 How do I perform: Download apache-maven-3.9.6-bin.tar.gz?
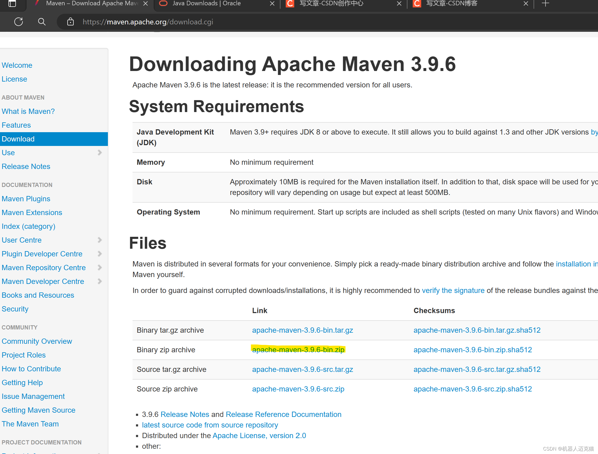pyautogui.click(x=302, y=330)
